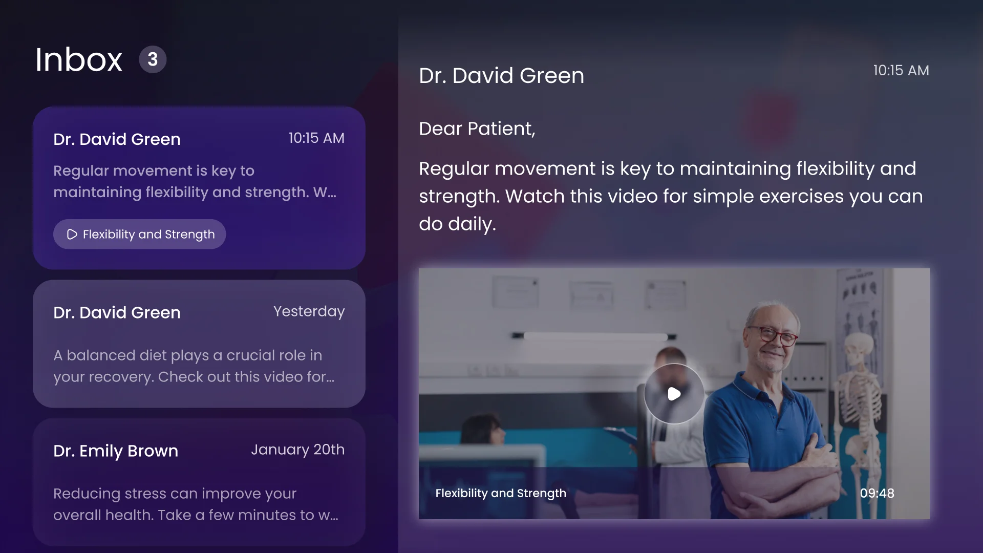This screenshot has height=553, width=983.
Task: Click the message body about regular movement
Action: [x=671, y=196]
